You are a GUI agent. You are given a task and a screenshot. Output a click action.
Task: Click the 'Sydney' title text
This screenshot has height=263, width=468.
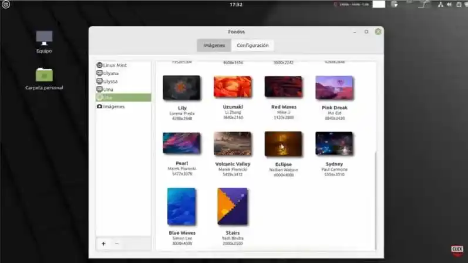click(334, 164)
